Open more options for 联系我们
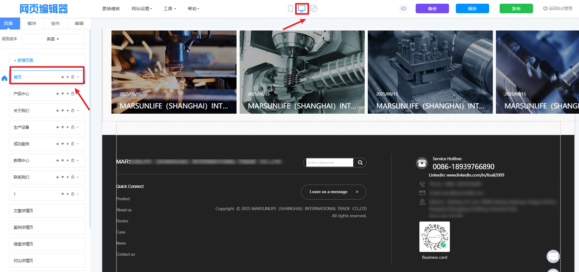This screenshot has height=272, width=579. (x=78, y=177)
